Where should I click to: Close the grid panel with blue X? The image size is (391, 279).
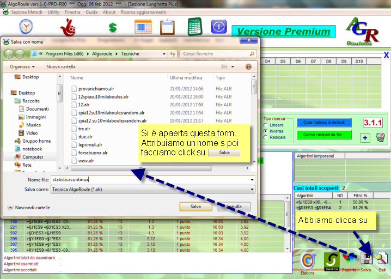coord(386,55)
